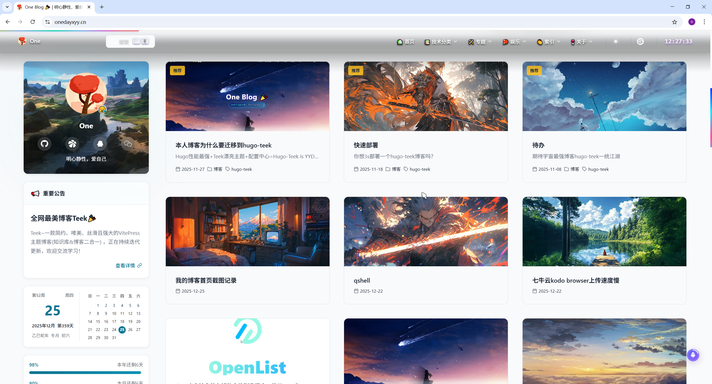Click the red tree One logo
Screen dimensions: 712x384
tap(22, 41)
